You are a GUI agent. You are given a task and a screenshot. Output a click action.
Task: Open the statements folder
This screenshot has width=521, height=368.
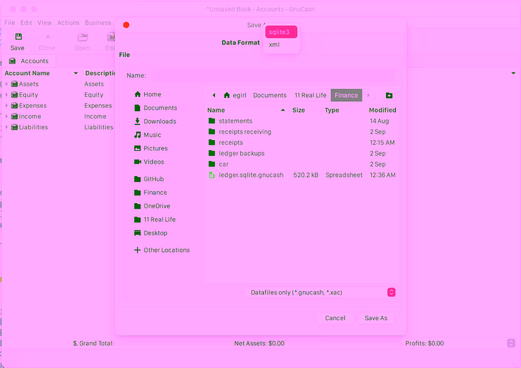[235, 121]
